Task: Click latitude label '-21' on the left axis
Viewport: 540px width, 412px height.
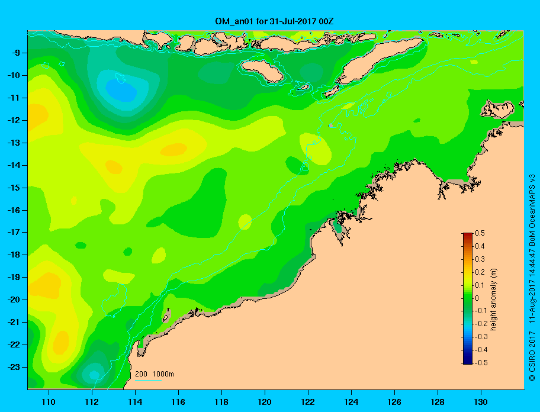Action: click(x=14, y=322)
